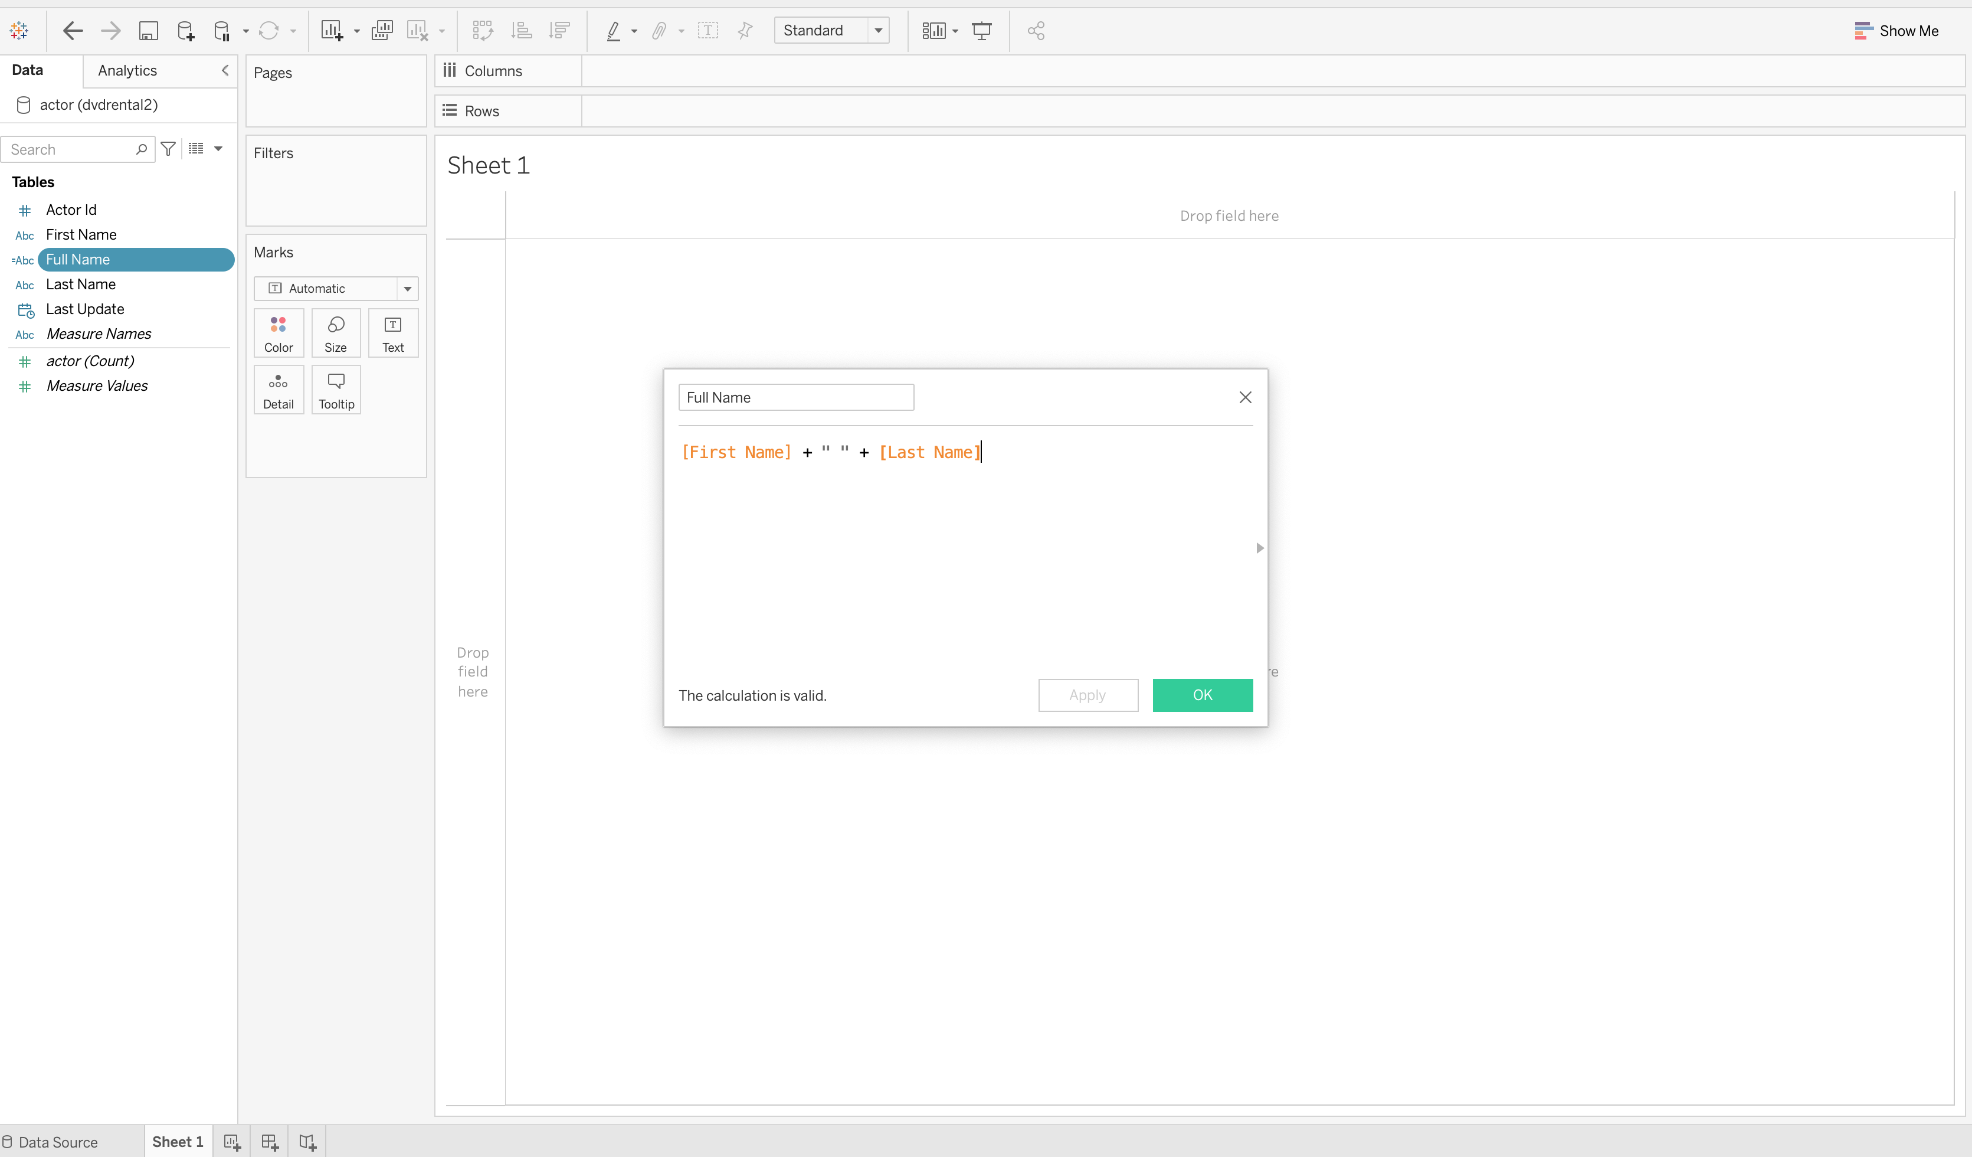Expand the function list arrow in calculation editor
The height and width of the screenshot is (1157, 1972).
(1259, 548)
